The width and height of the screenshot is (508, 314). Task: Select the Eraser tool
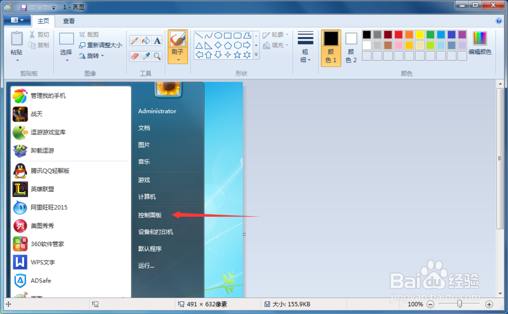click(135, 56)
